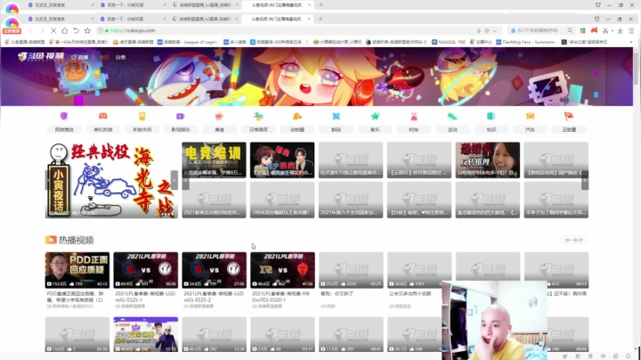Play the RNG vs TES 0320-1 video

point(282,270)
